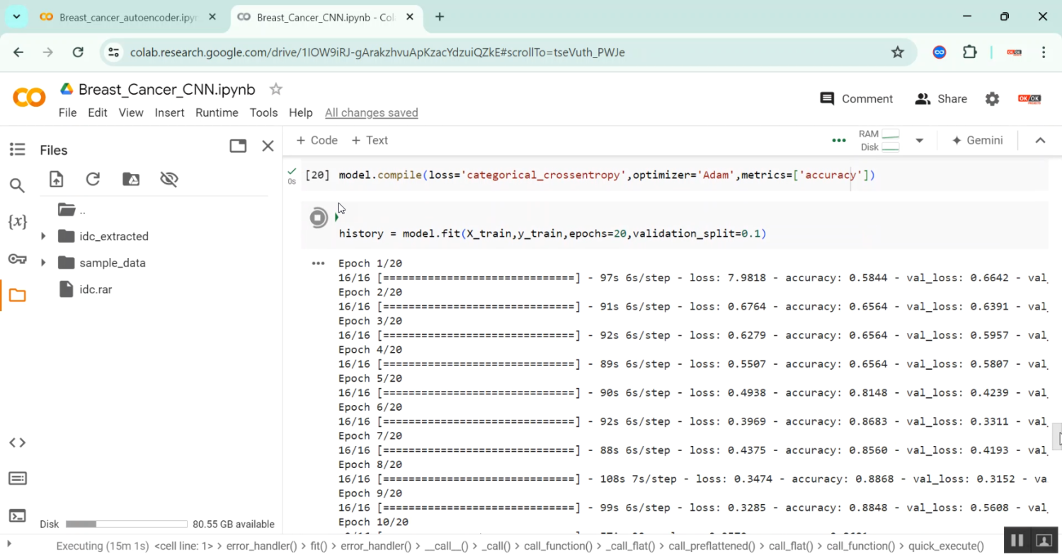Star the Breast_Cancer_CNN notebook
Image resolution: width=1062 pixels, height=557 pixels.
tap(276, 89)
